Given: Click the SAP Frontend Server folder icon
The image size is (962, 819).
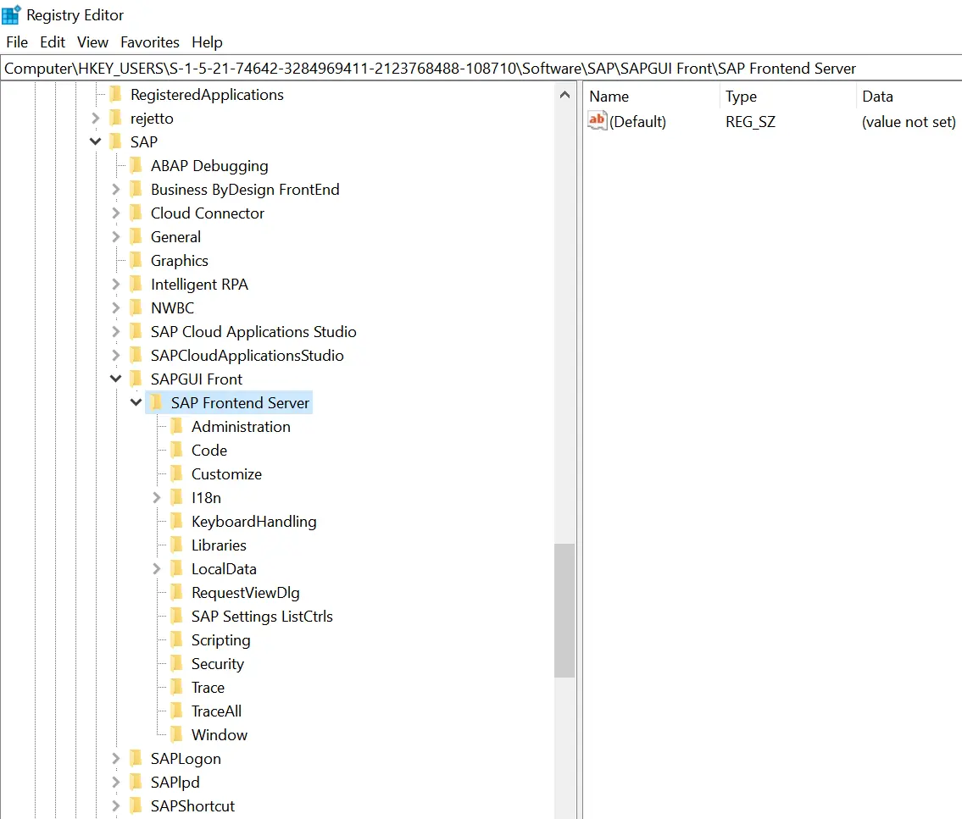Looking at the screenshot, I should point(157,403).
